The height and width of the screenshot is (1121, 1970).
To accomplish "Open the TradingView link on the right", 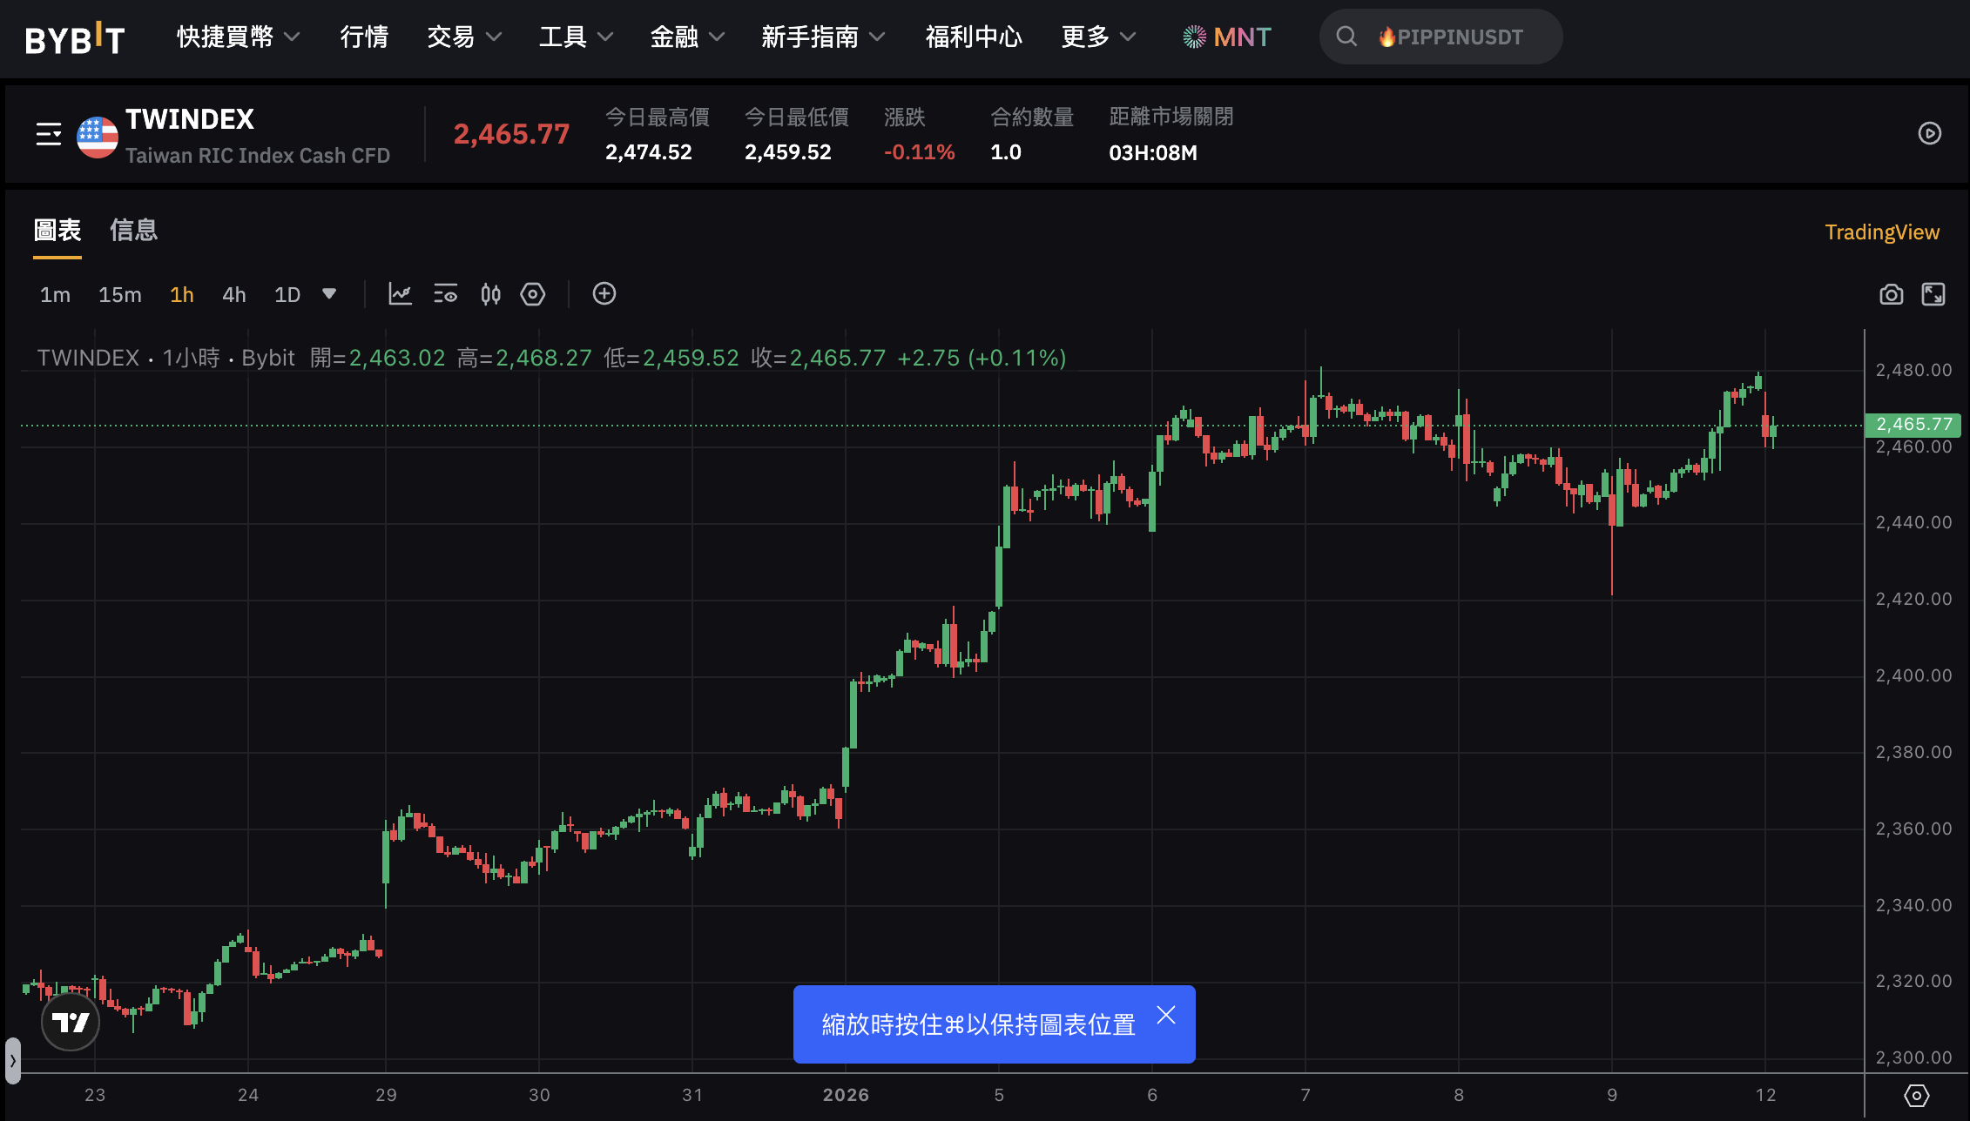I will [1882, 232].
